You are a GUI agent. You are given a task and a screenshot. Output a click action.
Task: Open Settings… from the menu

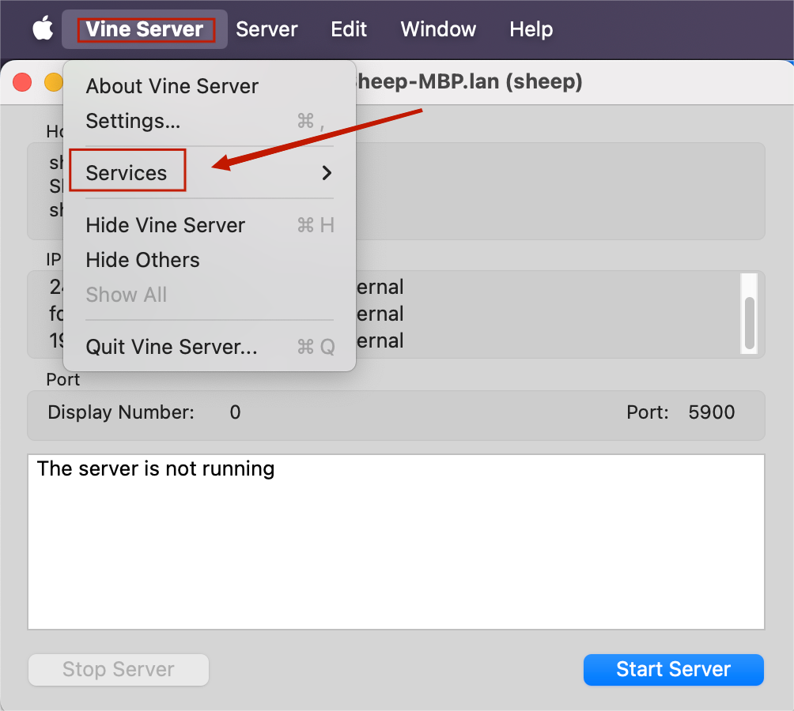click(133, 121)
